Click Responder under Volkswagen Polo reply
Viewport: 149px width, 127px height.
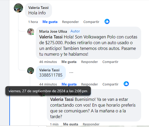[89, 62]
